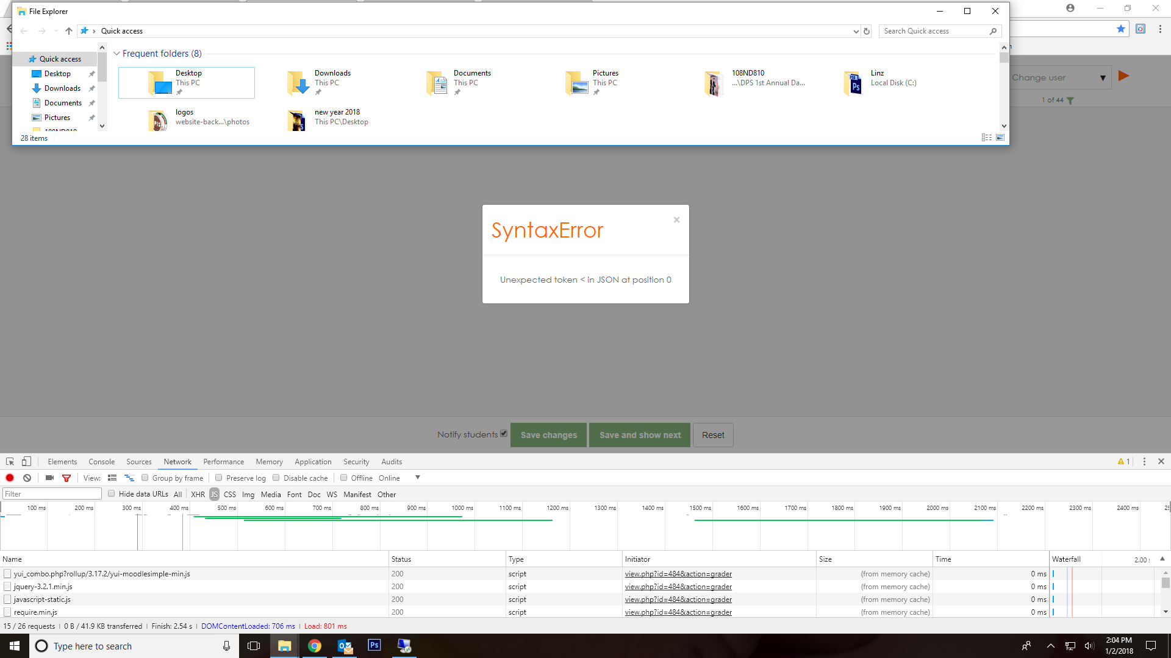Viewport: 1171px width, 658px height.
Task: Switch File Explorer to details view icon
Action: 986,138
